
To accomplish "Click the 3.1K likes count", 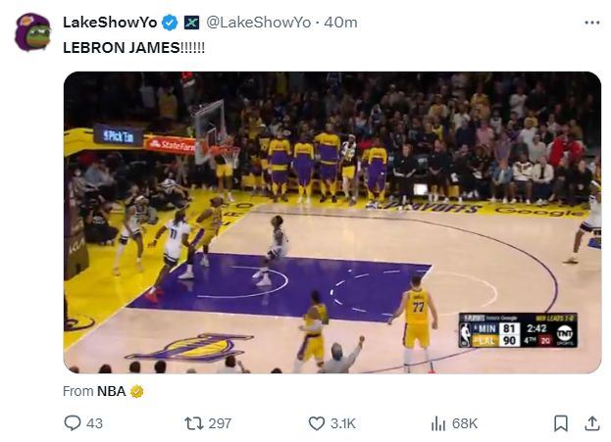I will coord(343,423).
